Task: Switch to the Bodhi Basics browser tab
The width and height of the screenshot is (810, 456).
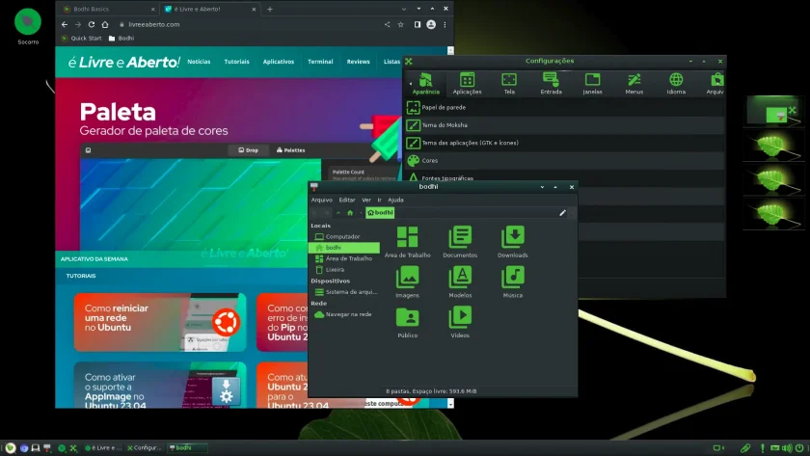Action: 108,9
